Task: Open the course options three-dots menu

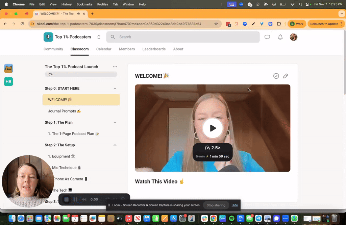Action: pyautogui.click(x=115, y=67)
